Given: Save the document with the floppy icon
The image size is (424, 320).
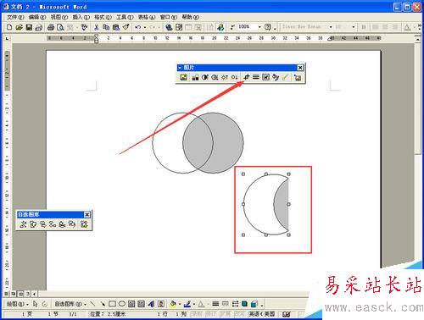Looking at the screenshot, I should point(29,27).
